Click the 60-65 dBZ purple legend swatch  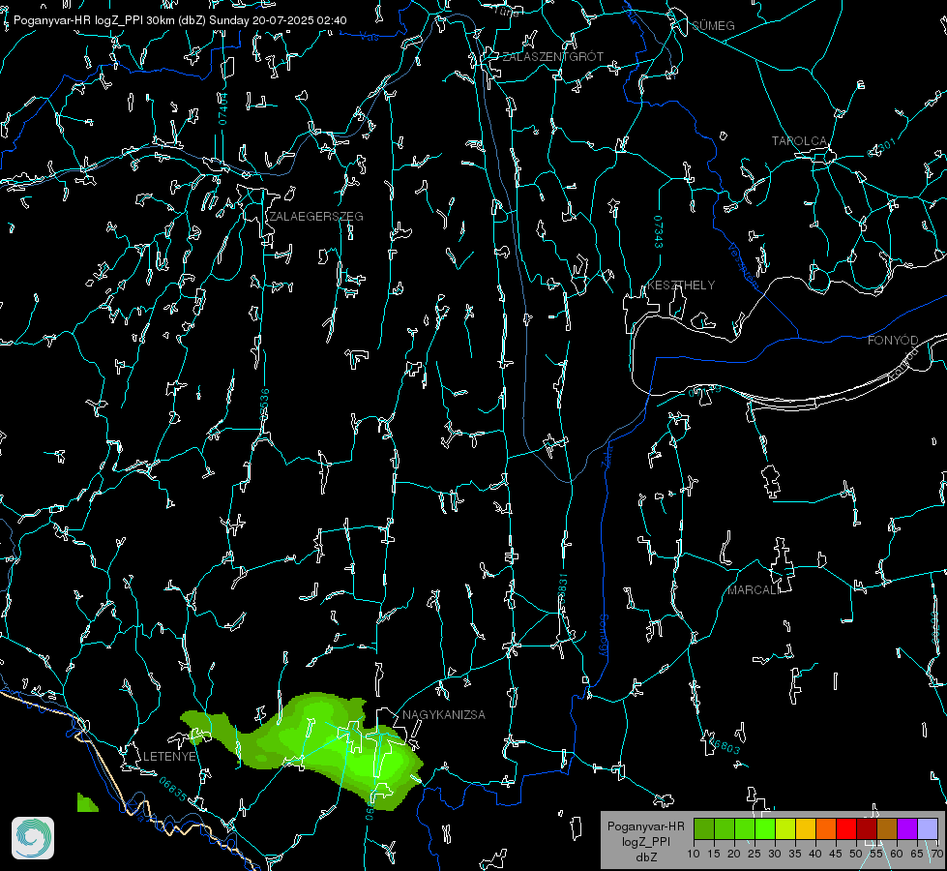(x=907, y=828)
